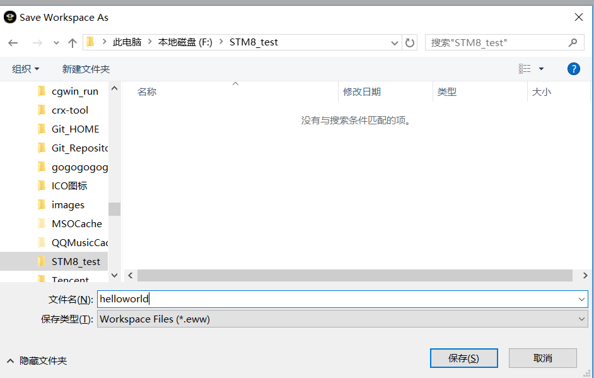
Task: Save the workspace with 保存 button
Action: [463, 358]
